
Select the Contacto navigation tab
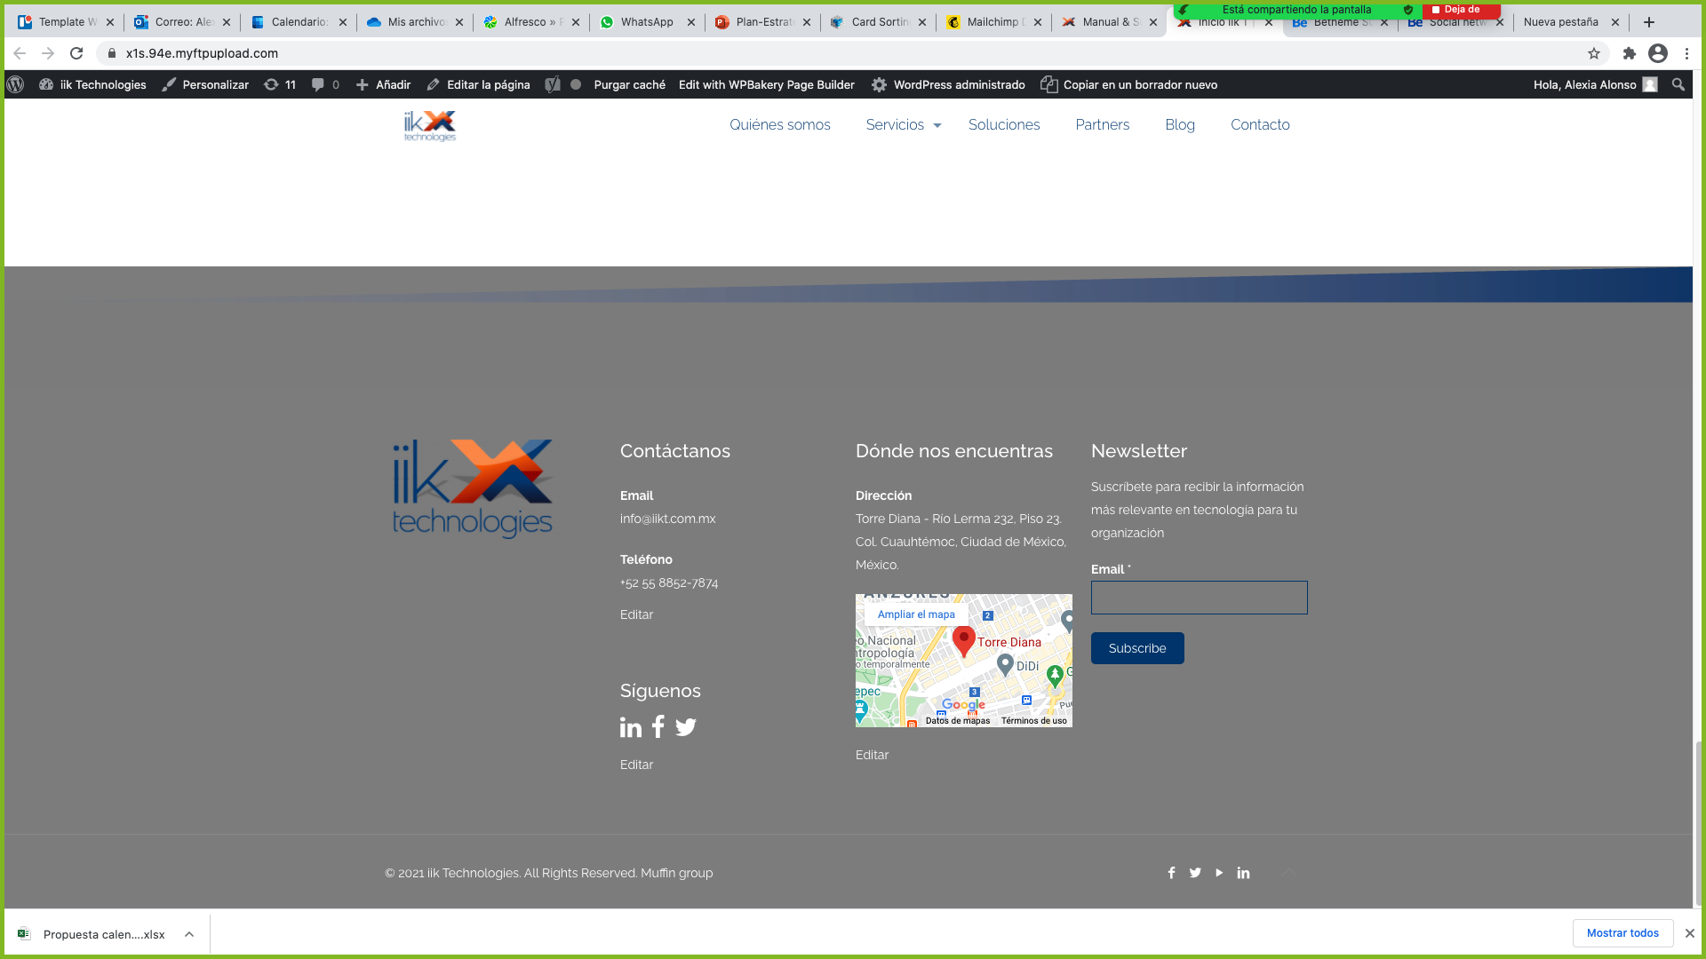pyautogui.click(x=1260, y=124)
